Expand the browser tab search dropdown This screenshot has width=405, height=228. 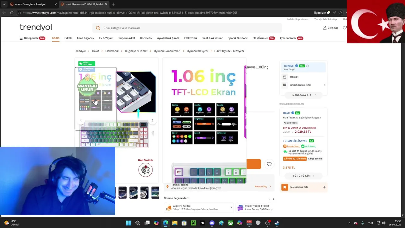pos(4,4)
